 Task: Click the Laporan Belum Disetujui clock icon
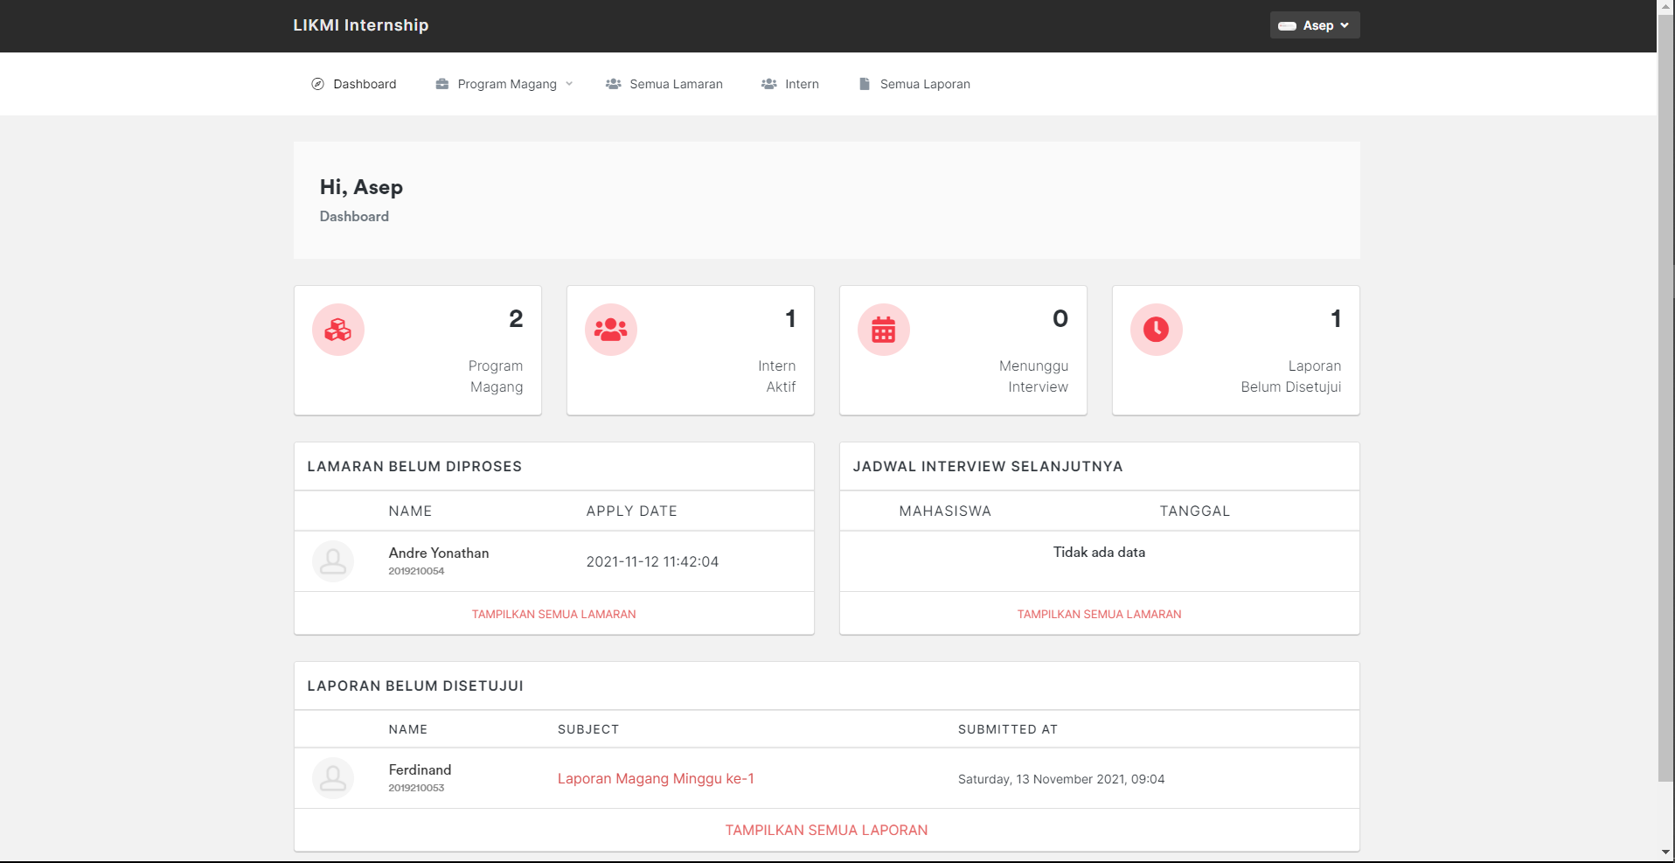[x=1157, y=330]
